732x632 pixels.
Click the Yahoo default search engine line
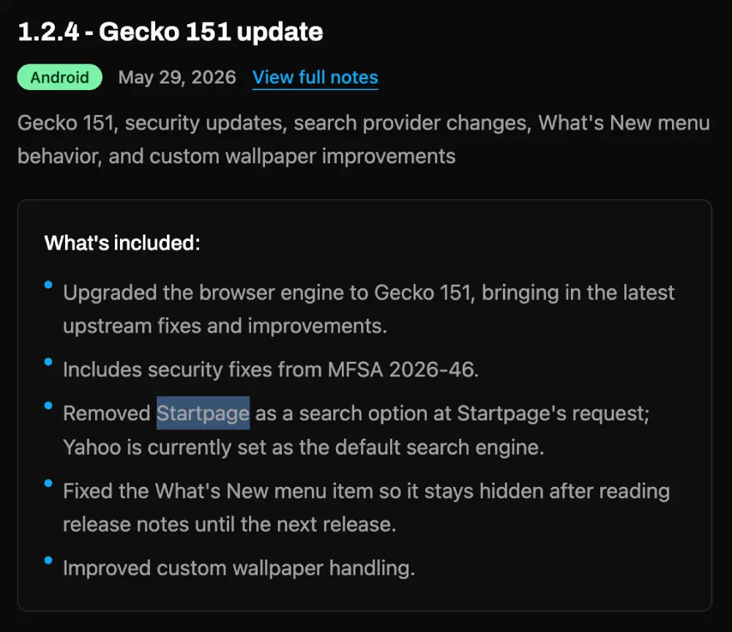tap(304, 447)
